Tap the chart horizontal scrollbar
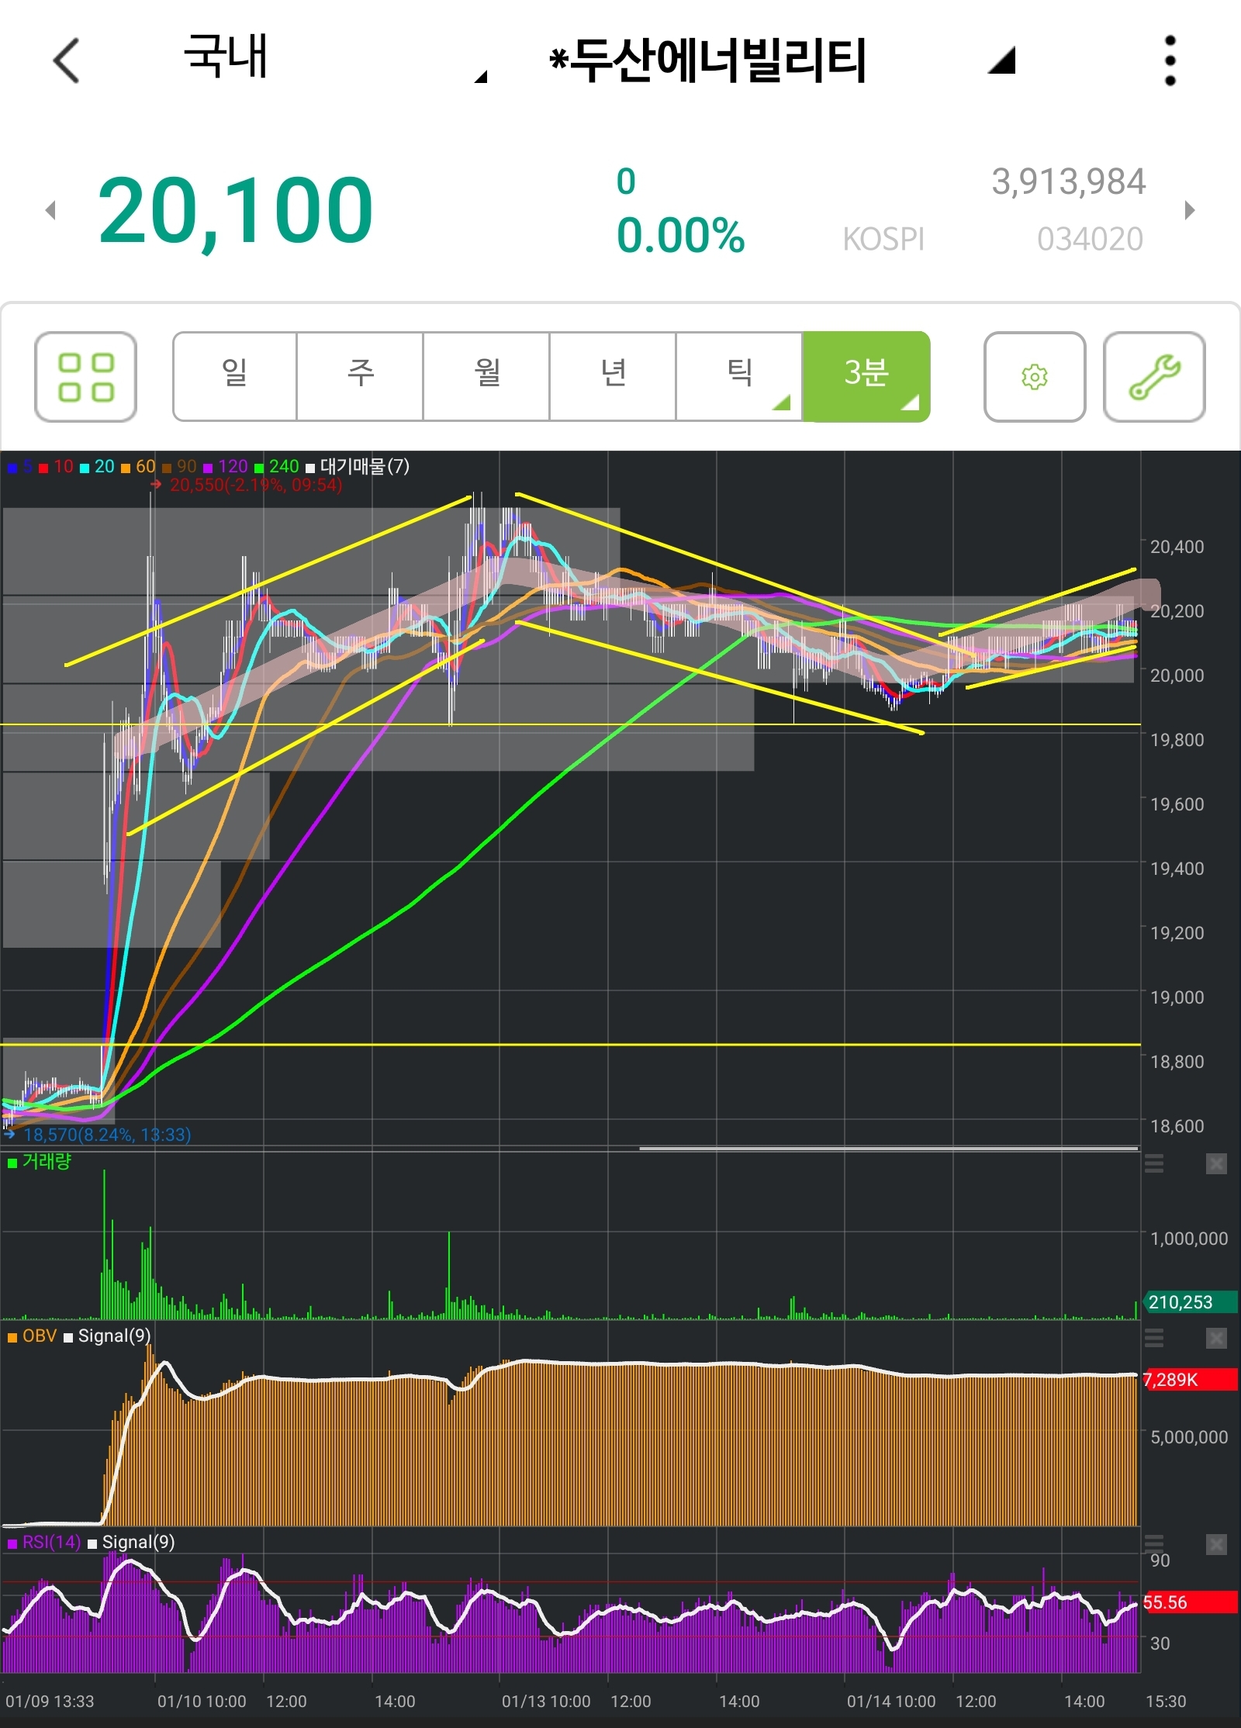The image size is (1241, 1728). (x=889, y=1148)
